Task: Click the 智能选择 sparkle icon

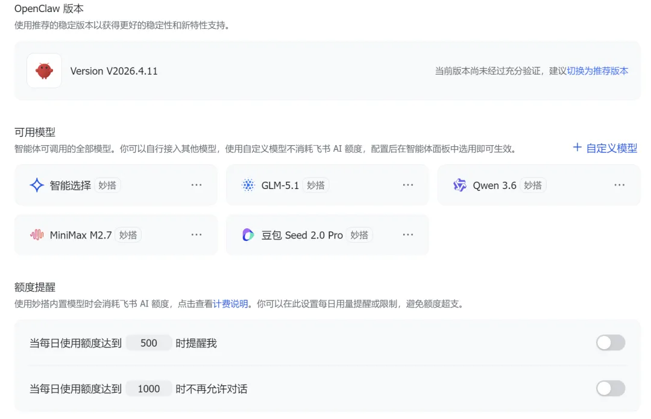Action: [x=37, y=185]
